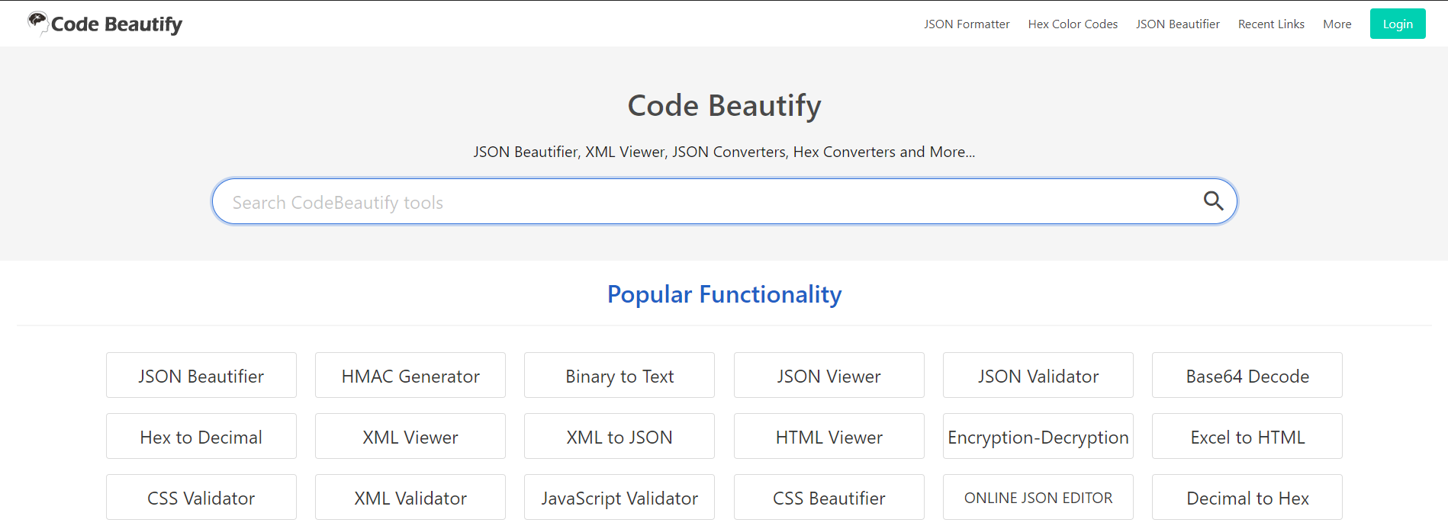Click the Popular Functionality heading
Viewport: 1448px width, 529px height.
pyautogui.click(x=724, y=294)
